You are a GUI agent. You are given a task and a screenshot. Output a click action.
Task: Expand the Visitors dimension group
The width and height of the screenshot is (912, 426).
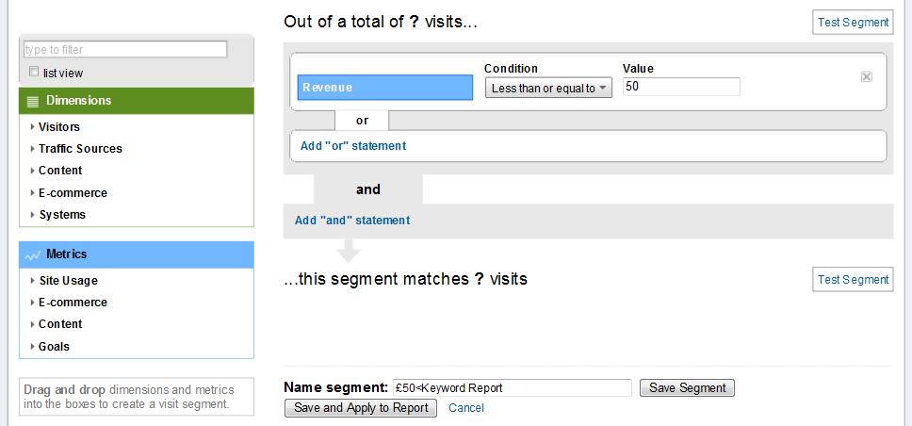58,127
